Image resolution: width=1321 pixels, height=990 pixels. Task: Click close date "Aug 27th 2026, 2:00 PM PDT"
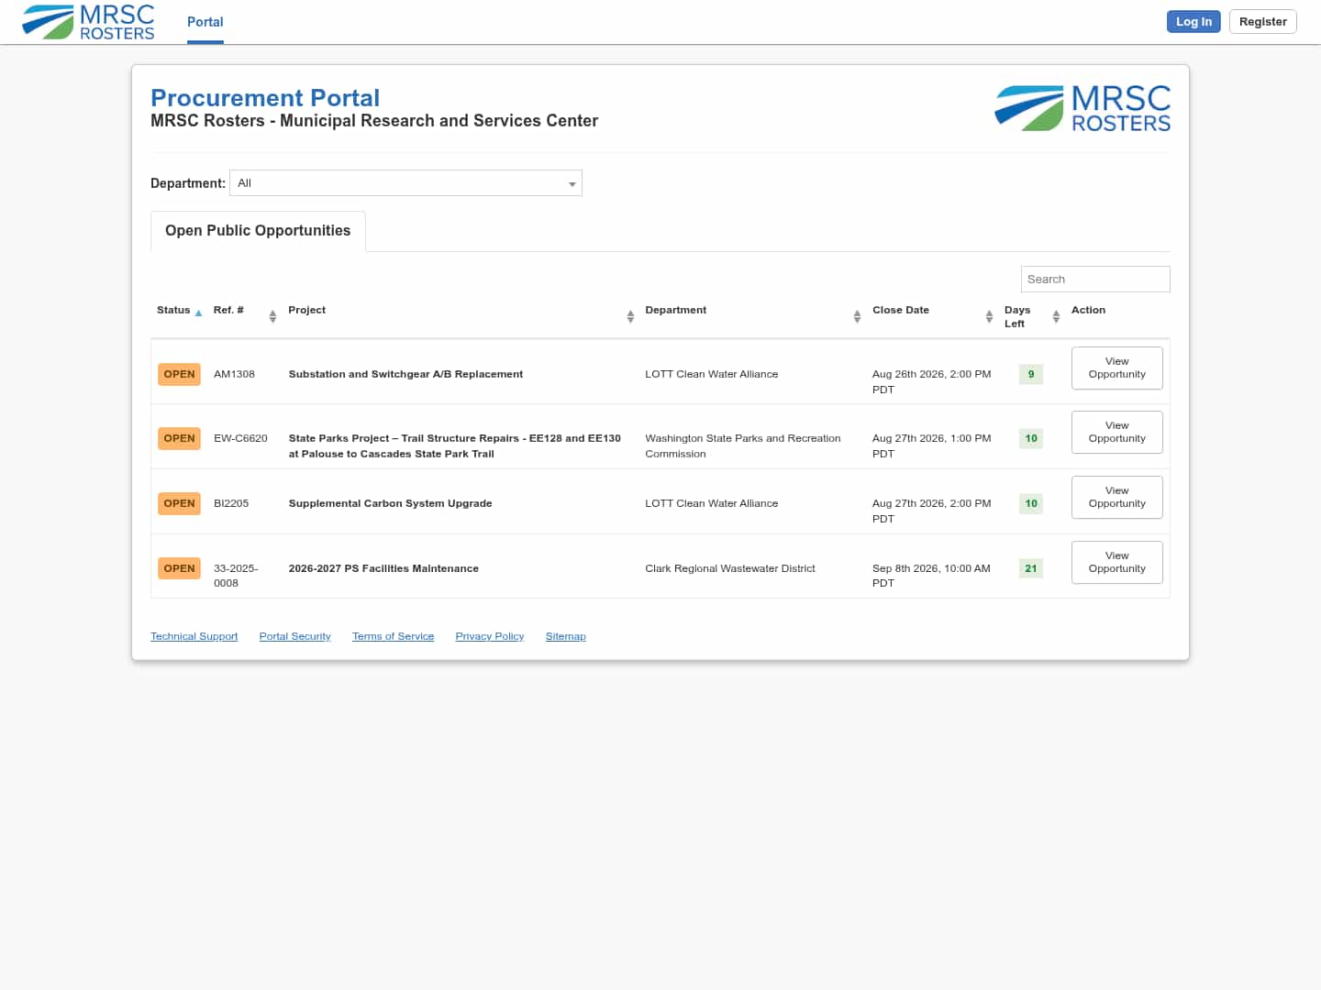click(932, 511)
